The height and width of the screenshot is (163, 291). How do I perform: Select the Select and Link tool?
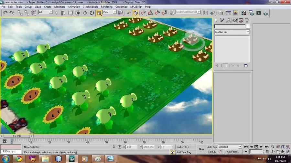20,13
